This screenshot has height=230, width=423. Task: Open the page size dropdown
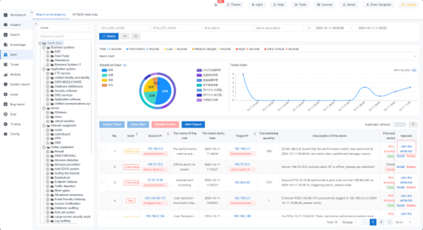click(349, 222)
